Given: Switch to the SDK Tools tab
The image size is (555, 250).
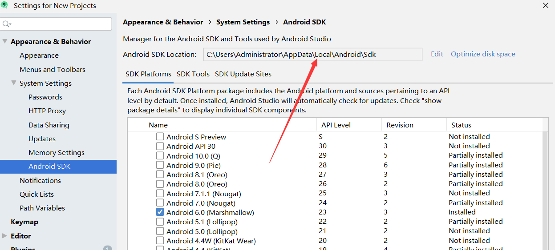Looking at the screenshot, I should 193,74.
